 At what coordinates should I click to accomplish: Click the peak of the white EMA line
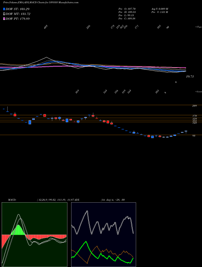click(46, 57)
